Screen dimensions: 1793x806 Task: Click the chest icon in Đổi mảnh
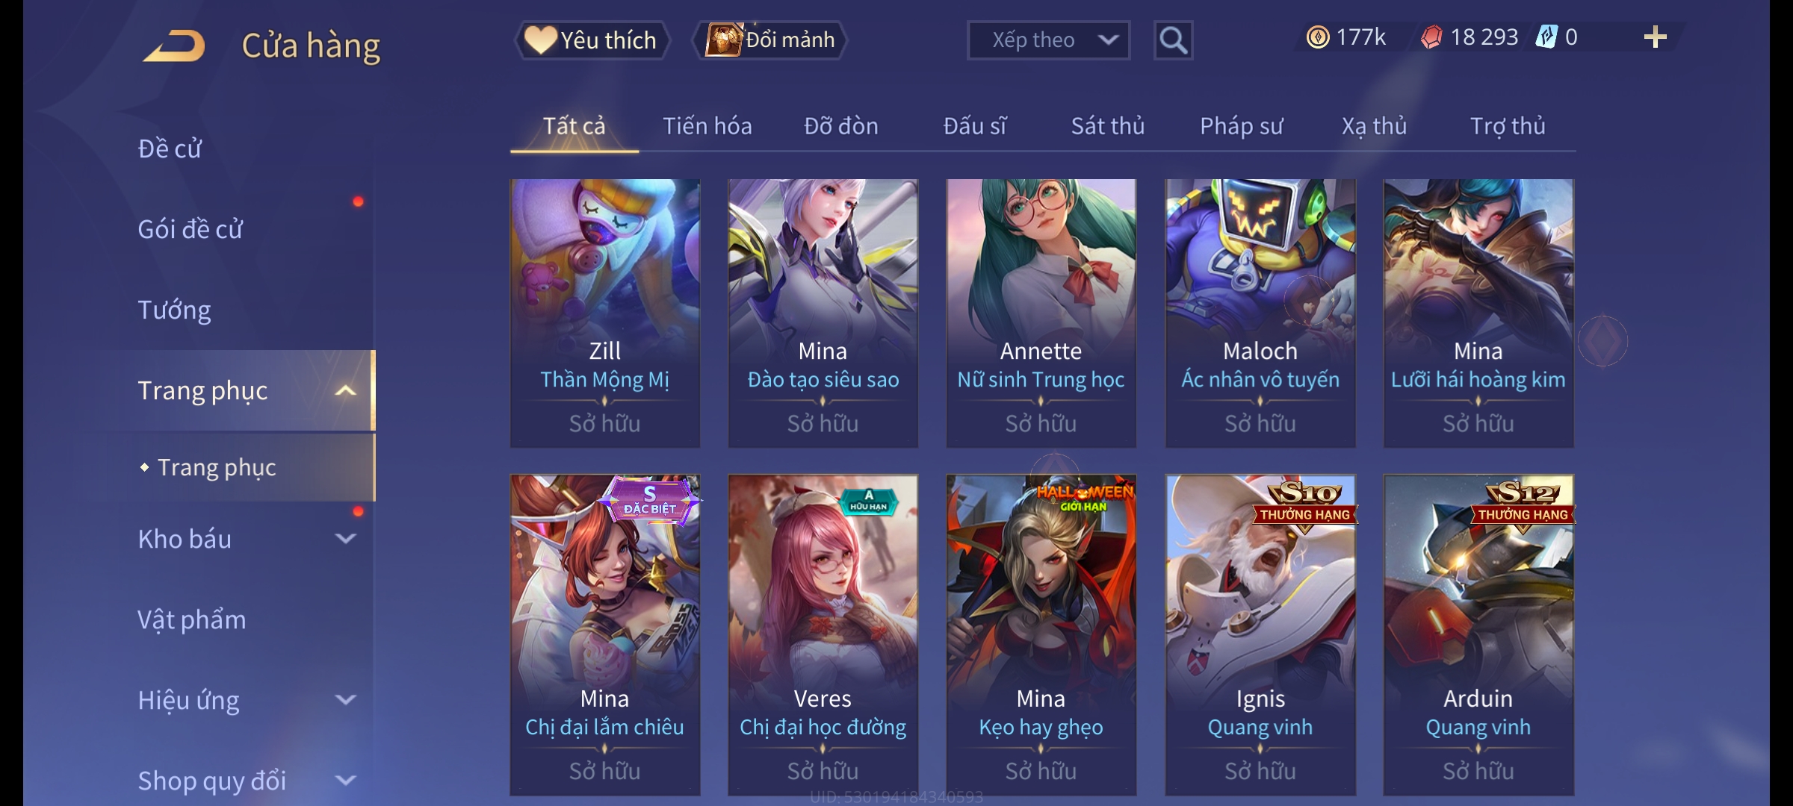tap(723, 40)
